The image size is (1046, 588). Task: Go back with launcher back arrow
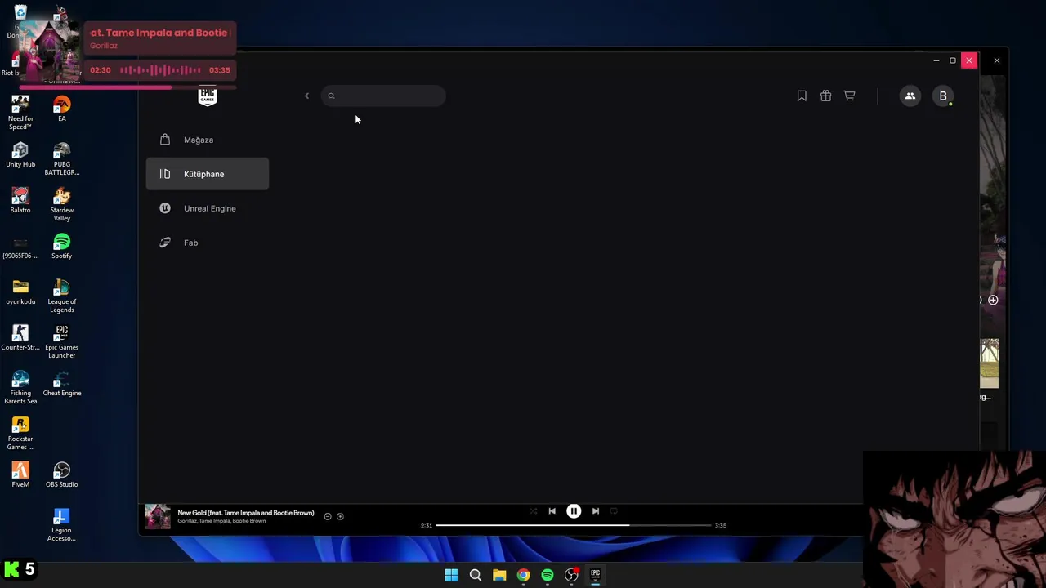306,96
